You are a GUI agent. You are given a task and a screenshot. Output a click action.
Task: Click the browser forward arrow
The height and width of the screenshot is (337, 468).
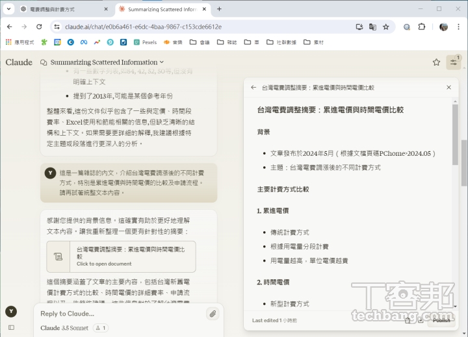tap(24, 27)
